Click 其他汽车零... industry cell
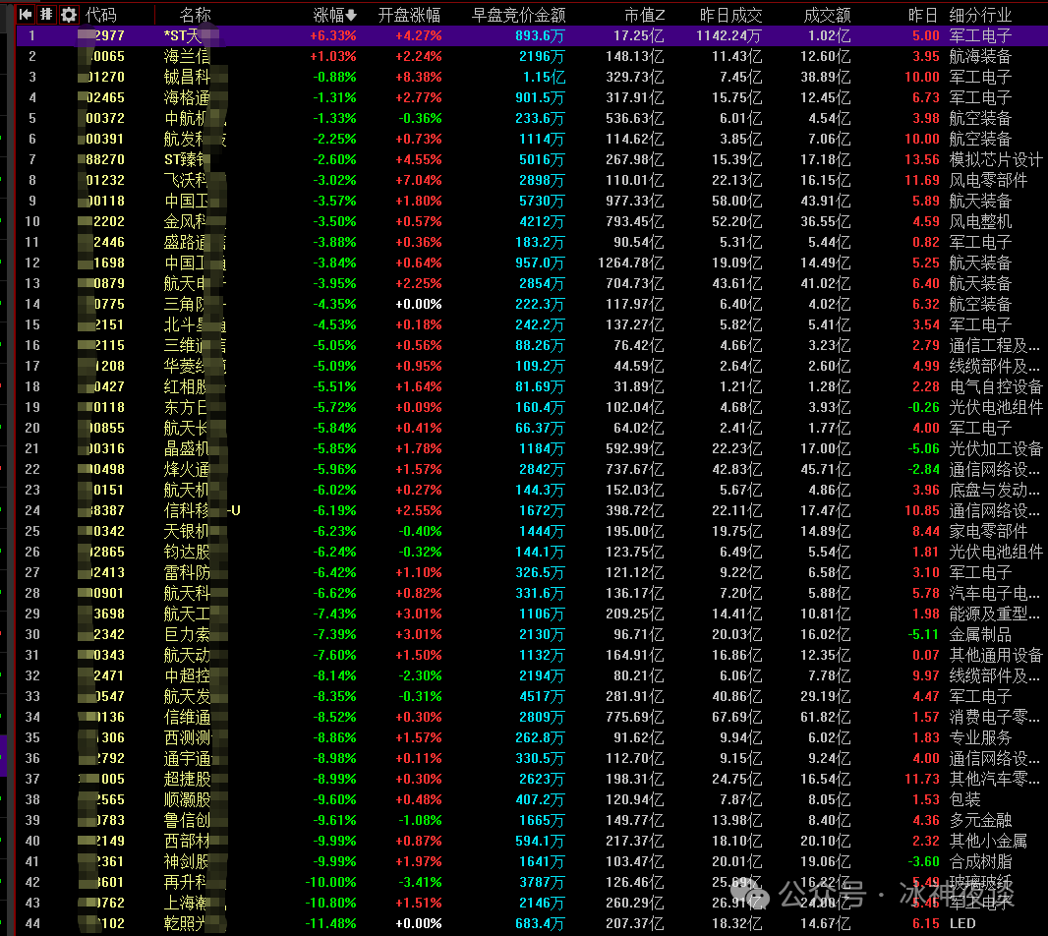1048x936 pixels. [x=995, y=780]
